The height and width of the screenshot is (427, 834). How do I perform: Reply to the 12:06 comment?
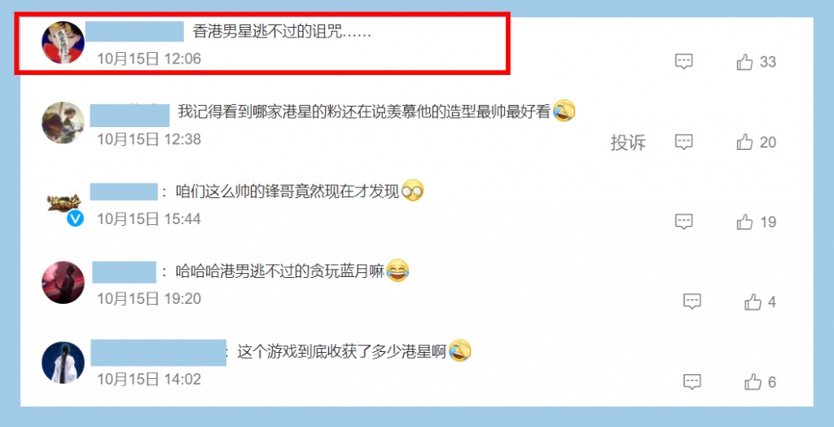(683, 62)
